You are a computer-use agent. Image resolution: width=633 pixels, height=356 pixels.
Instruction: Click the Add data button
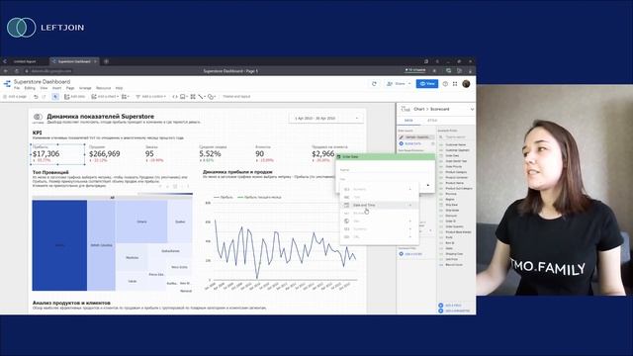[75, 97]
